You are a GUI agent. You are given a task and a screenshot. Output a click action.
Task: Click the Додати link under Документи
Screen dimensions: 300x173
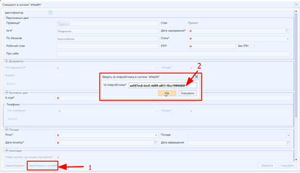(x=11, y=83)
